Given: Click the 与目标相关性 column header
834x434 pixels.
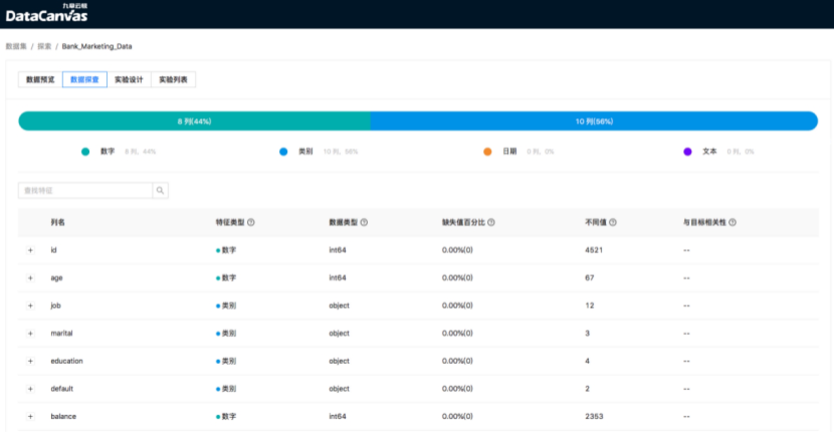Looking at the screenshot, I should 704,222.
